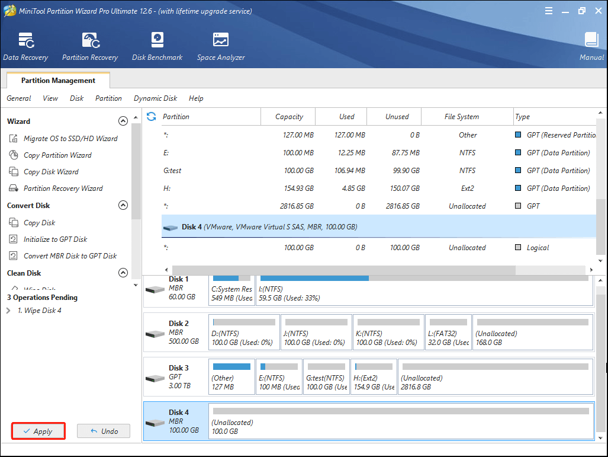The width and height of the screenshot is (608, 457).
Task: Select 168.0 GB unallocated block on Disk 2
Action: (x=533, y=333)
